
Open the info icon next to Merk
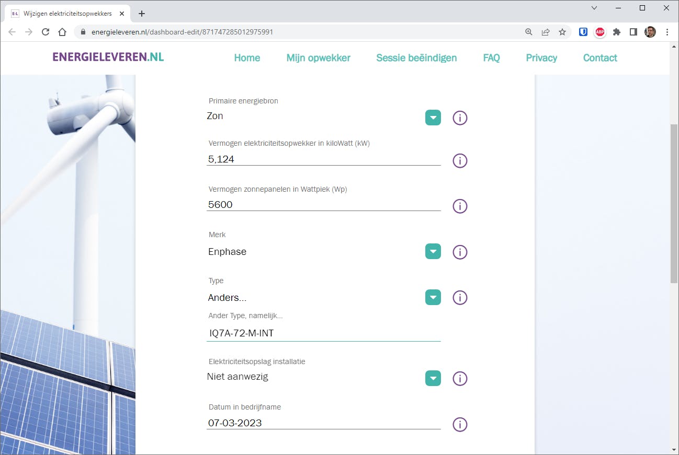click(460, 252)
